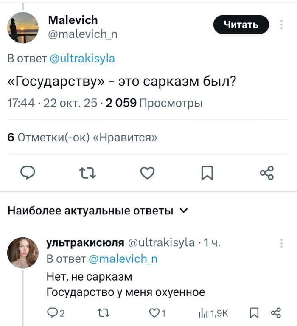
Task: Click the reply icon on ультракисюля's reply
Action: coord(52,313)
